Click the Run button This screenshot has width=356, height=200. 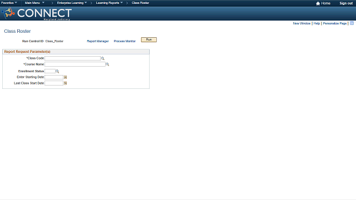(x=149, y=39)
